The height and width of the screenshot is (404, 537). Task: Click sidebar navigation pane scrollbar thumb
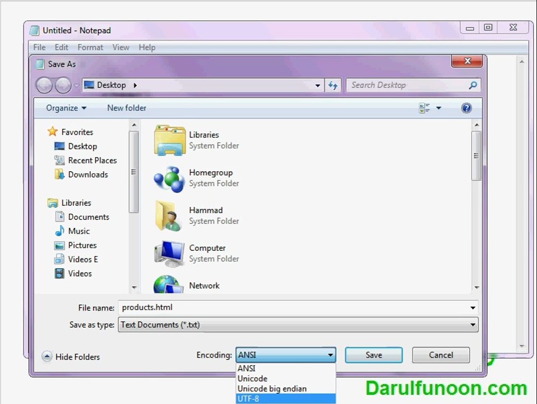pyautogui.click(x=134, y=172)
